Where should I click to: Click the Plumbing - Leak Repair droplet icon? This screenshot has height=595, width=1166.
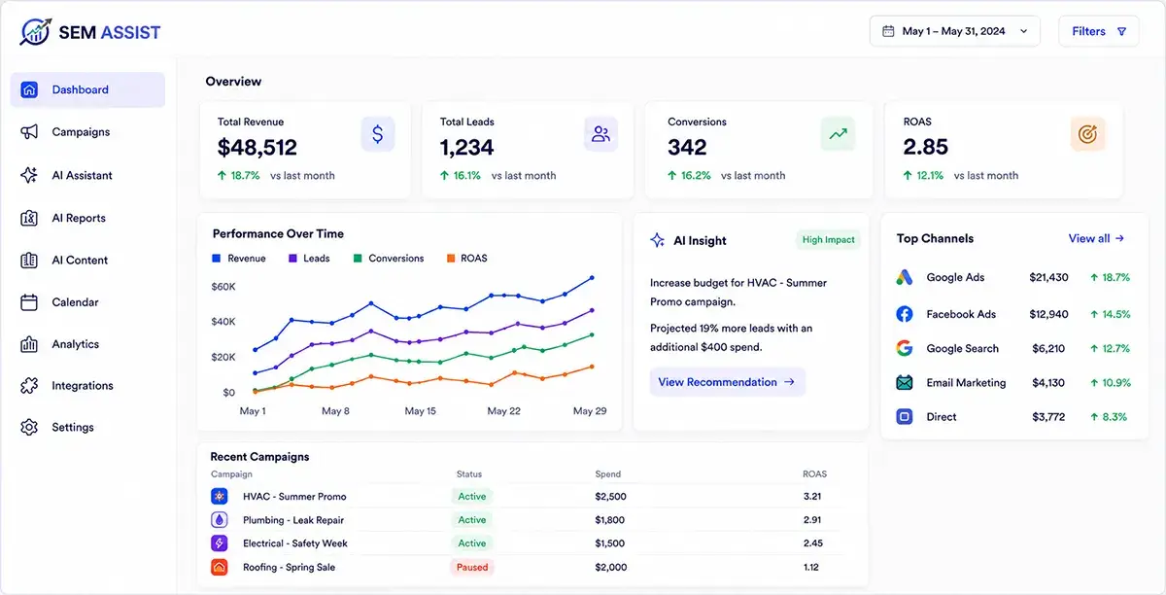220,520
